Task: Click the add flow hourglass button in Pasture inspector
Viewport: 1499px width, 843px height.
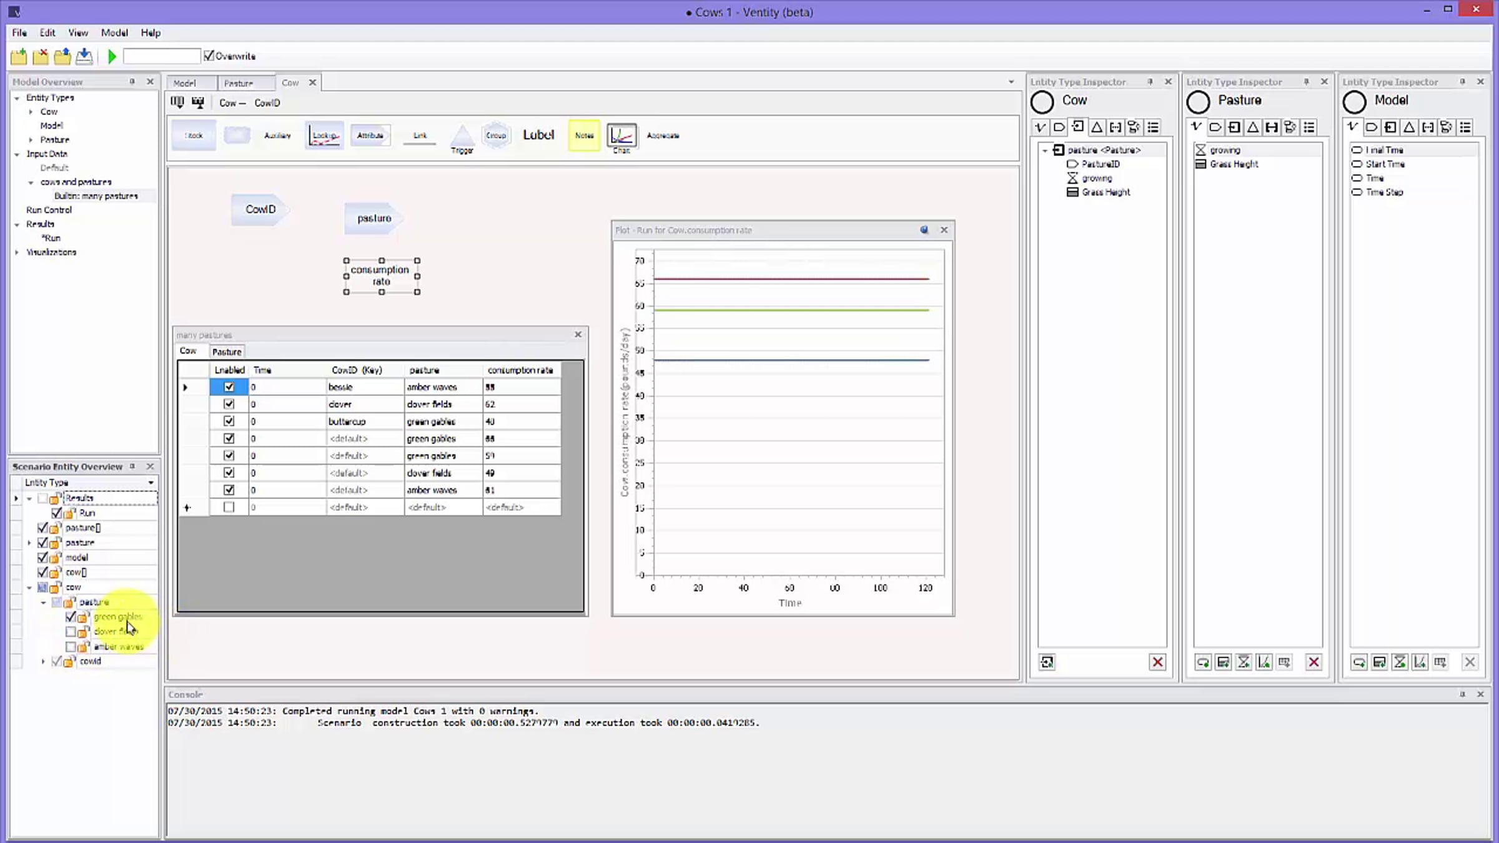Action: [x=1244, y=662]
